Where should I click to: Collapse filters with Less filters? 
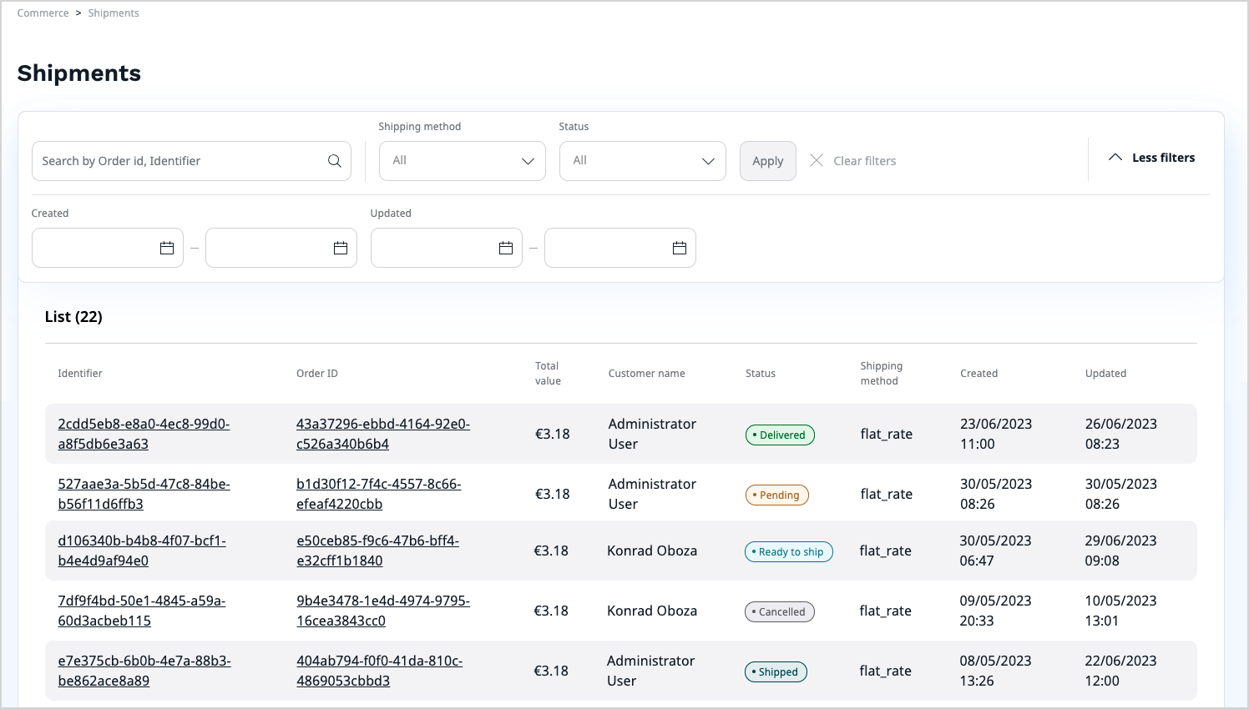tap(1151, 158)
